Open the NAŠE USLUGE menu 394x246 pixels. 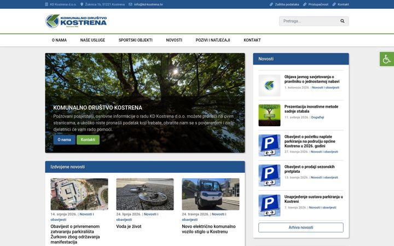click(92, 40)
